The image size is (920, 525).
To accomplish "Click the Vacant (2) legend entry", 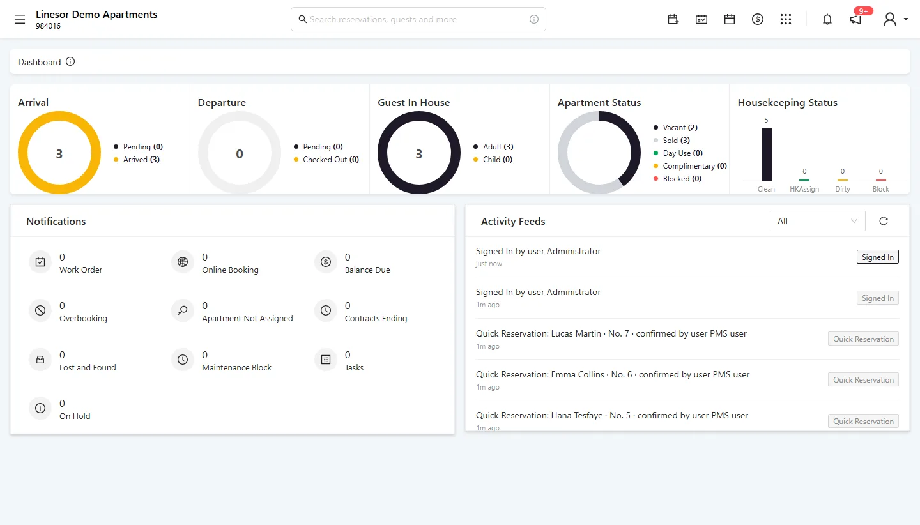I will click(675, 128).
